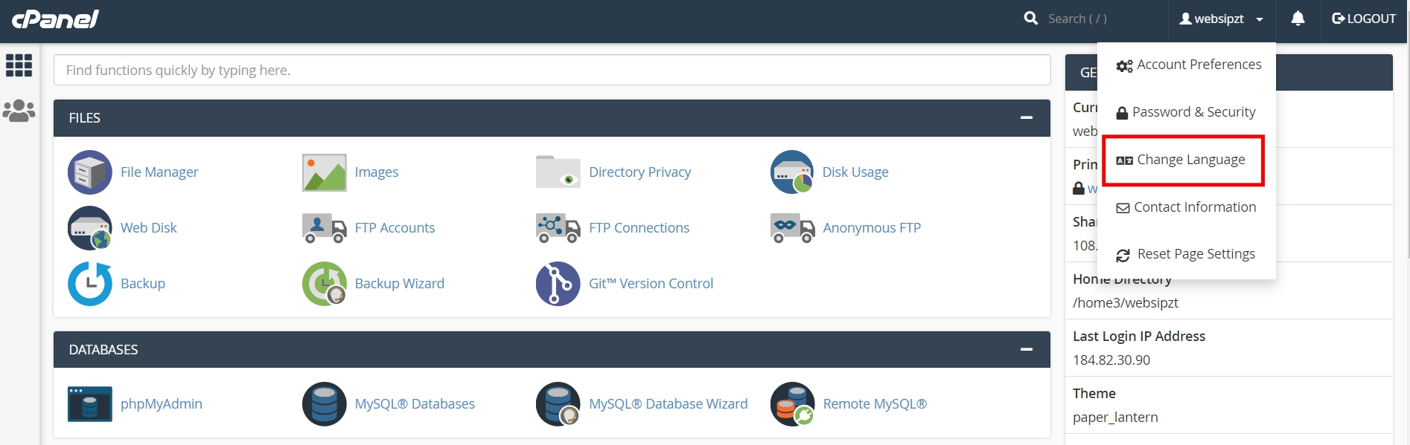Viewport: 1410px width, 445px height.
Task: Open the MySQL Databases icon
Action: pyautogui.click(x=324, y=404)
